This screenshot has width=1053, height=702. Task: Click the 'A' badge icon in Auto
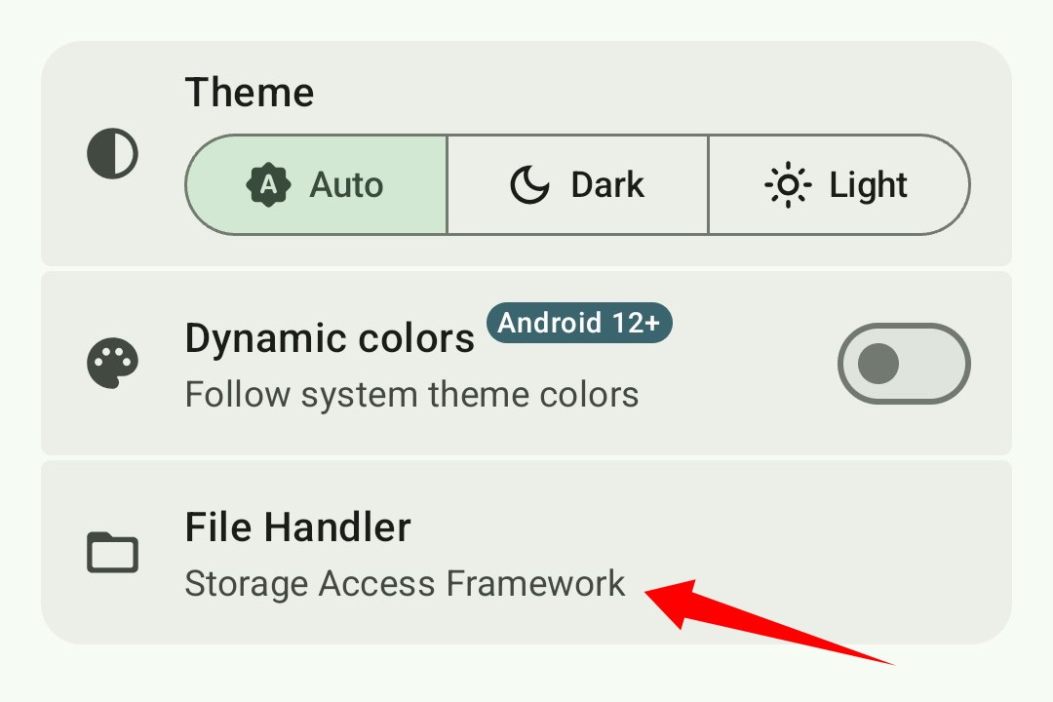tap(270, 185)
